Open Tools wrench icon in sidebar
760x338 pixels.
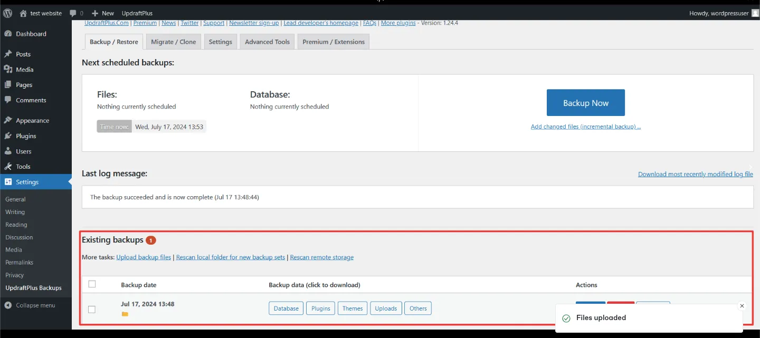(x=8, y=167)
